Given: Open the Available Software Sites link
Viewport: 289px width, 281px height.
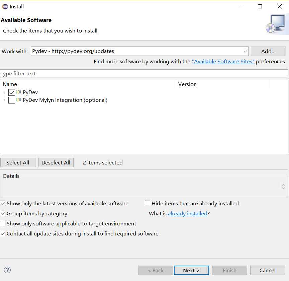Looking at the screenshot, I should 223,62.
